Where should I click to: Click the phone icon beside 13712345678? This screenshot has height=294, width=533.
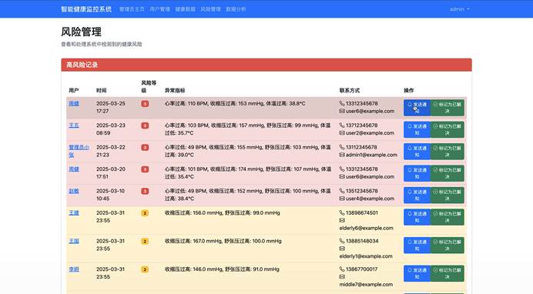(342, 125)
